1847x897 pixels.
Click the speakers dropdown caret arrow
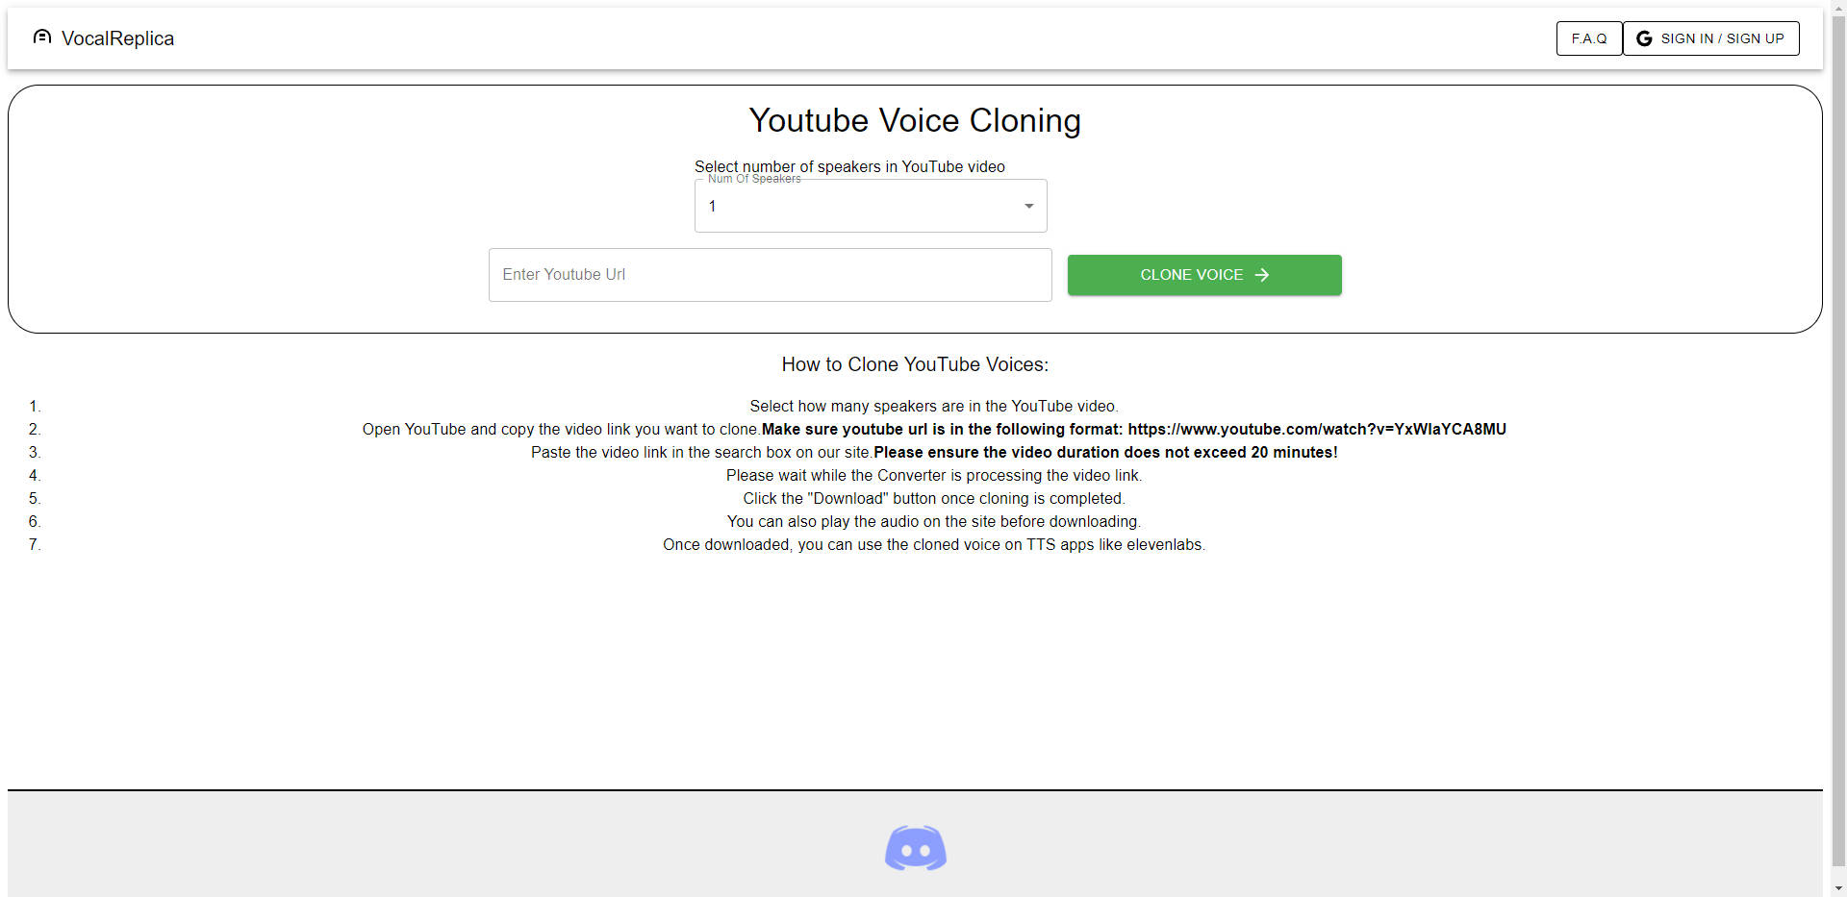click(1028, 206)
